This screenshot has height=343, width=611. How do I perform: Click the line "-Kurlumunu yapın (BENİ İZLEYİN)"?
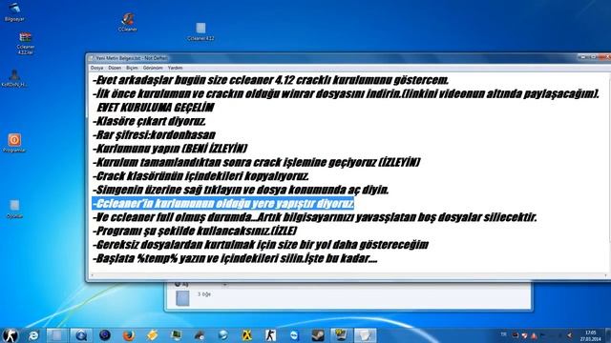tap(170, 149)
